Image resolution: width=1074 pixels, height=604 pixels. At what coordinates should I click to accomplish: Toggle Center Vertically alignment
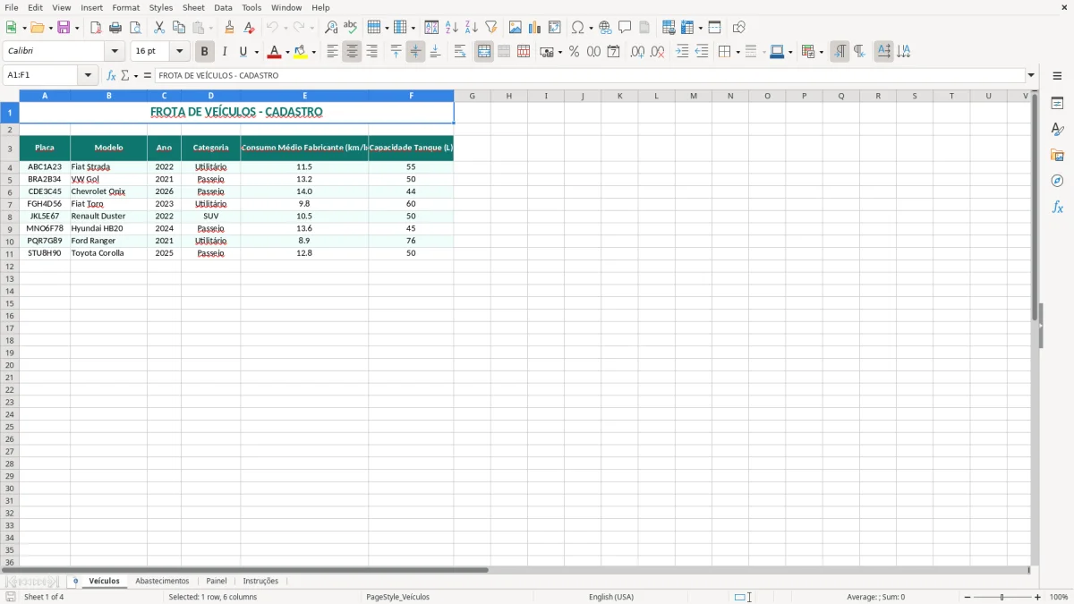(x=415, y=52)
